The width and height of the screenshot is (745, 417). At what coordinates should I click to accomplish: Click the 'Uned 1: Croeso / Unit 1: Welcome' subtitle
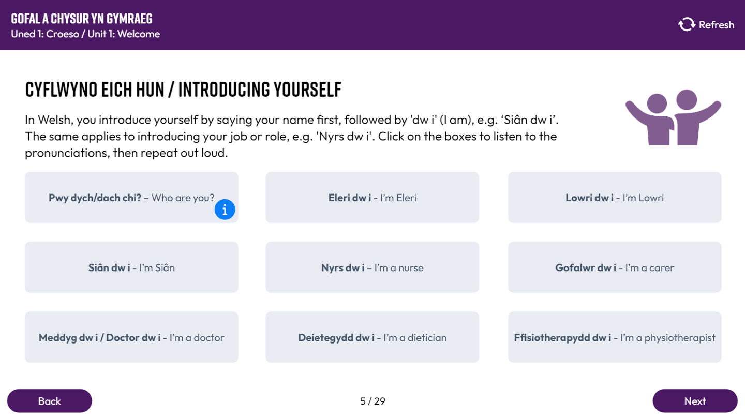[85, 34]
